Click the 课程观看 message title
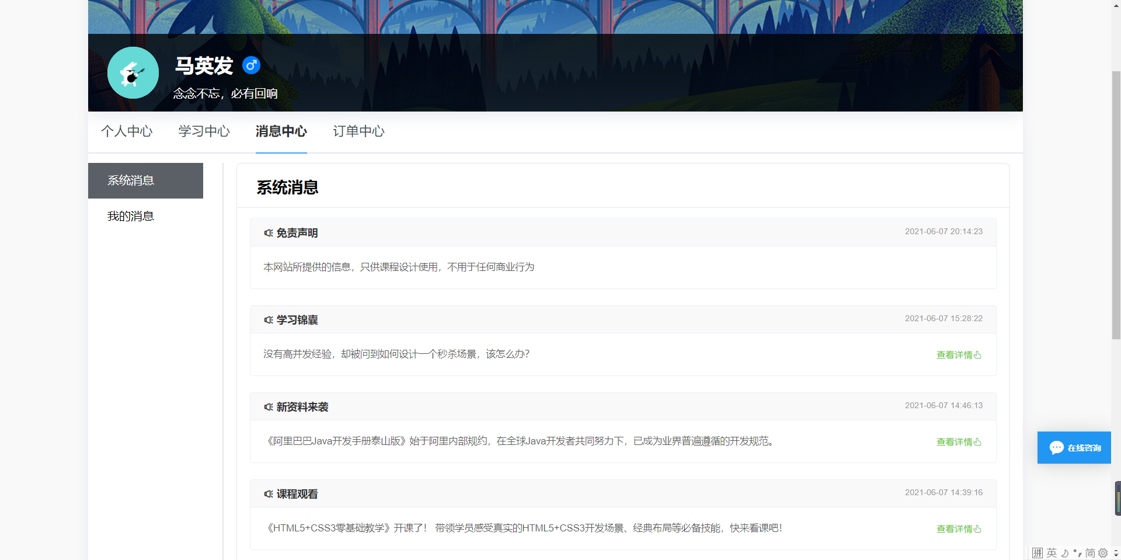 pos(297,494)
